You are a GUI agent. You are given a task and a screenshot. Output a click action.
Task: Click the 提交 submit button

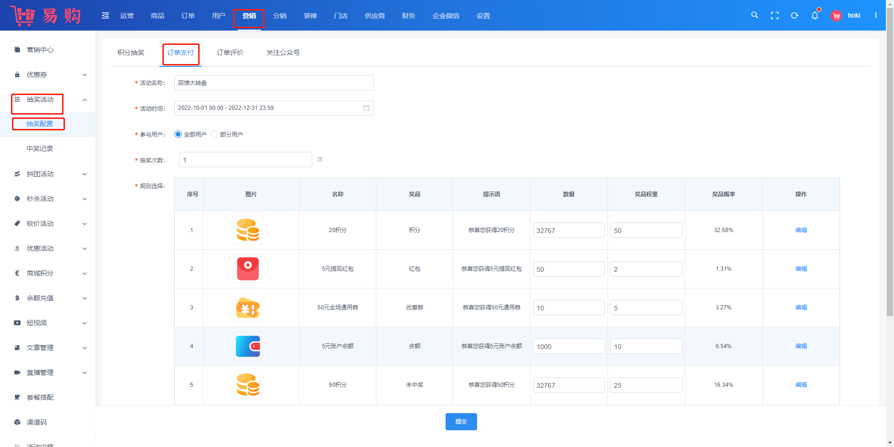tap(461, 422)
